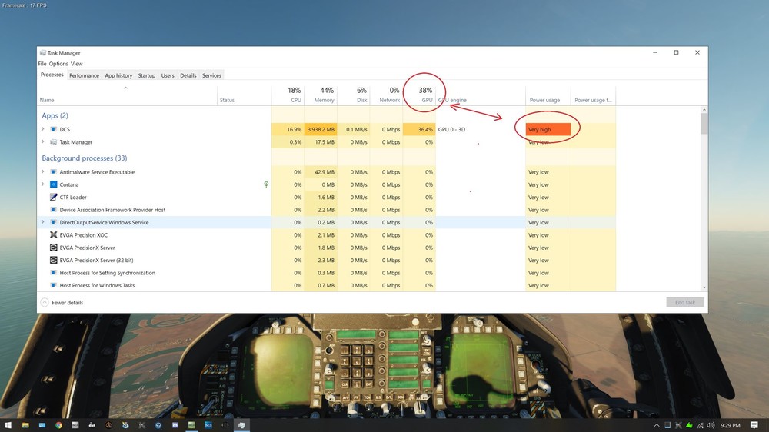The height and width of the screenshot is (432, 769).
Task: Open the Mail app from the taskbar
Action: tap(42, 425)
